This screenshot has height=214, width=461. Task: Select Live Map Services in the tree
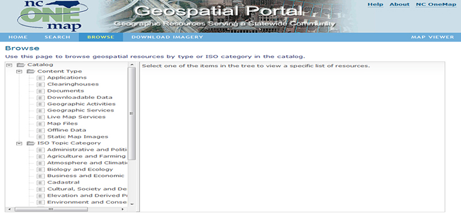(76, 117)
